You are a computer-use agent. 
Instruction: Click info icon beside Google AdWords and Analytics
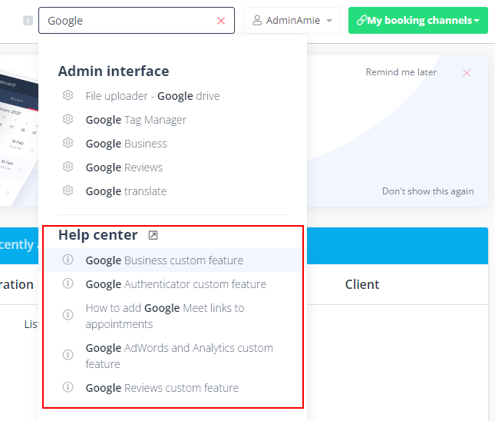pyautogui.click(x=68, y=355)
